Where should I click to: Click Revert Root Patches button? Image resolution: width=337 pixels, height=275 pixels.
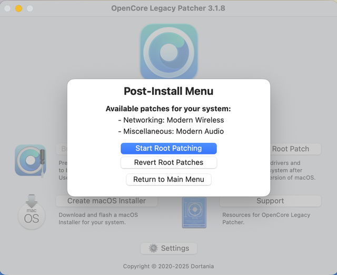point(168,162)
